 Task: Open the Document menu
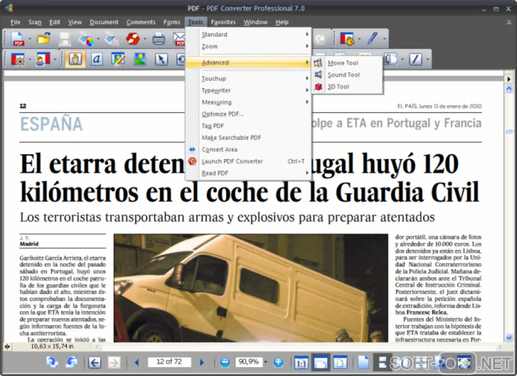pyautogui.click(x=104, y=22)
